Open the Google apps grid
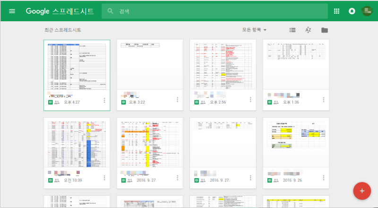The image size is (378, 208). [x=336, y=11]
